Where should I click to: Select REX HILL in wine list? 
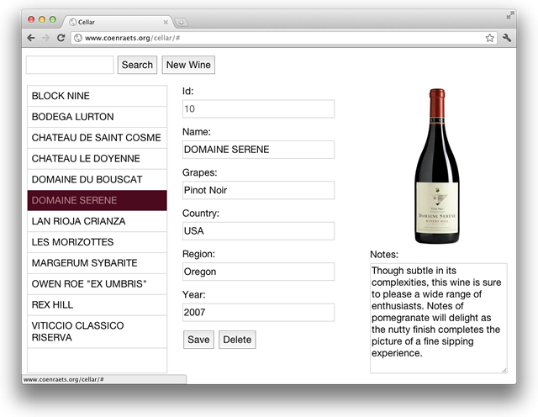point(98,305)
